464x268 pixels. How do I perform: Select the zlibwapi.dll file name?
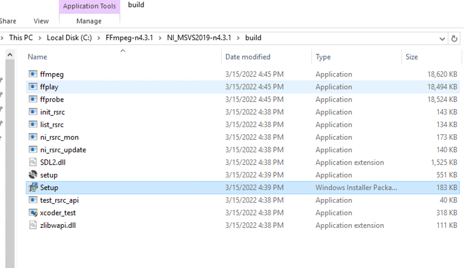(x=58, y=225)
